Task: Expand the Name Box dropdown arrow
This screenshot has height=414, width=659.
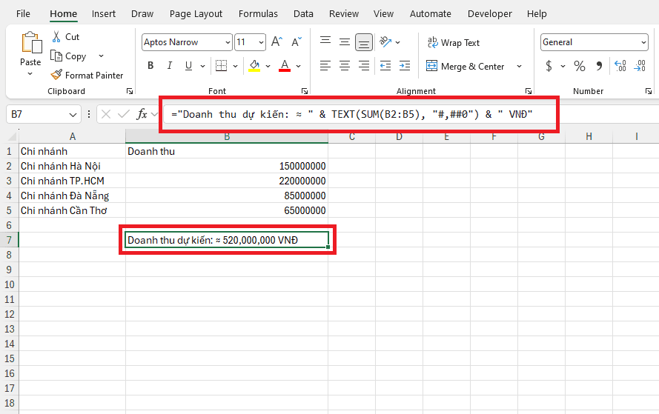Action: pyautogui.click(x=73, y=115)
